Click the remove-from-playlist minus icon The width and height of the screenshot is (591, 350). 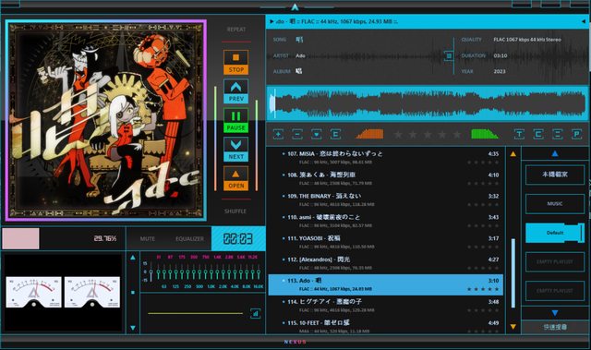click(297, 134)
